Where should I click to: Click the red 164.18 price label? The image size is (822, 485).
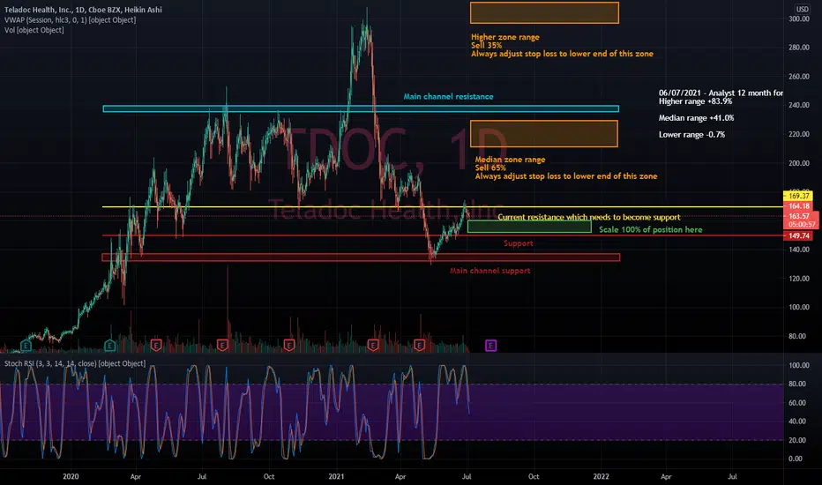798,206
